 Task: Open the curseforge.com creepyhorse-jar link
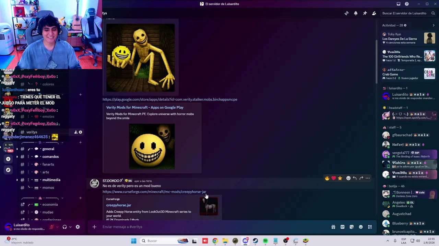pyautogui.click(x=154, y=192)
